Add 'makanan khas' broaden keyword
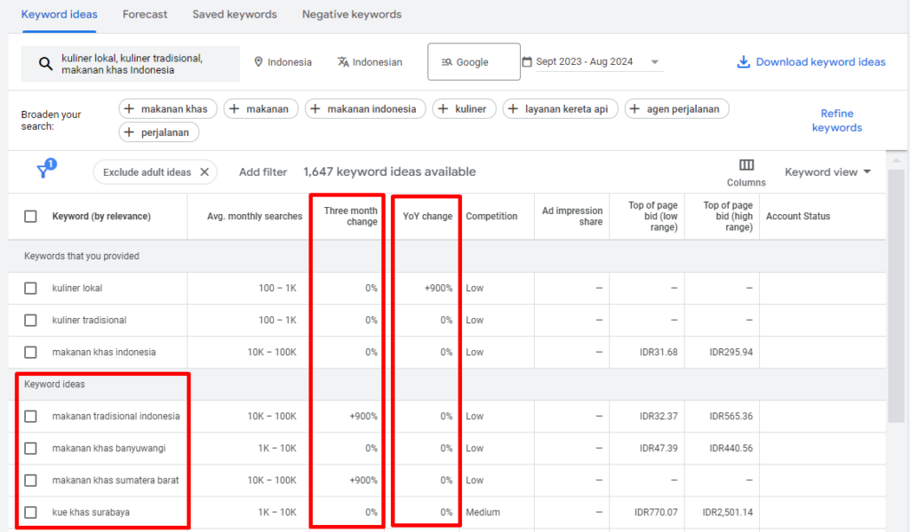The width and height of the screenshot is (910, 532). tap(168, 108)
